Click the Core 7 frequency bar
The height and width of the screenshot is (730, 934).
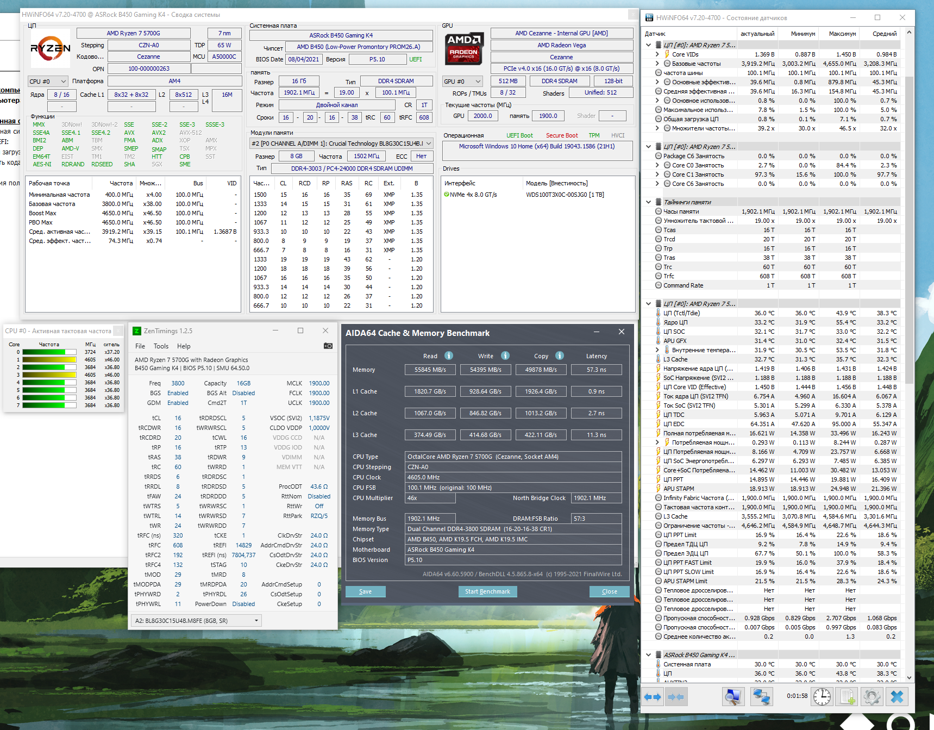click(x=49, y=405)
